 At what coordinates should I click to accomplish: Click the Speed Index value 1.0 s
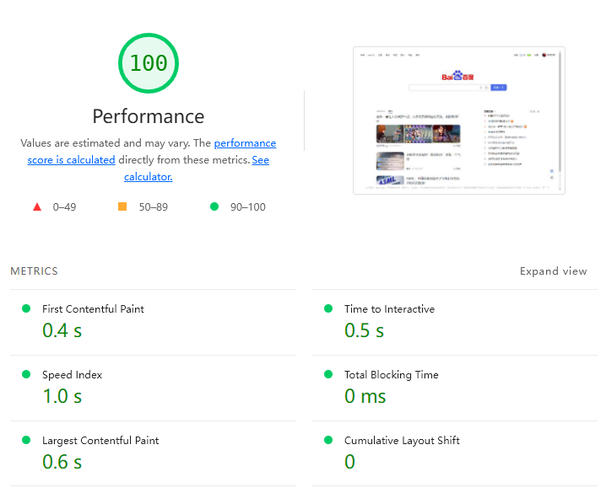[x=62, y=395]
